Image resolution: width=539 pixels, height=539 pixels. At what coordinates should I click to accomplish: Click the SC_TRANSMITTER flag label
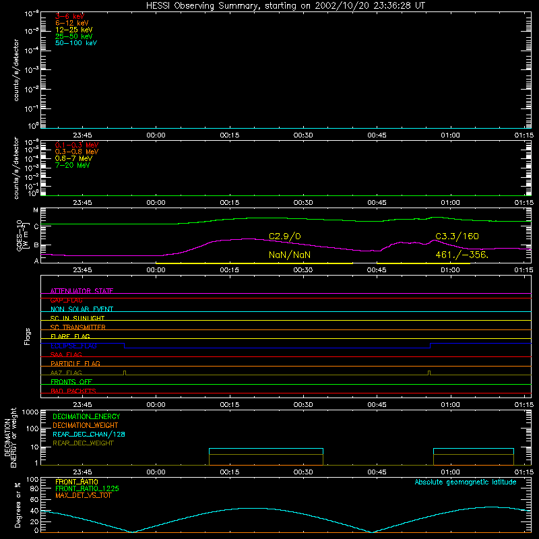78,327
